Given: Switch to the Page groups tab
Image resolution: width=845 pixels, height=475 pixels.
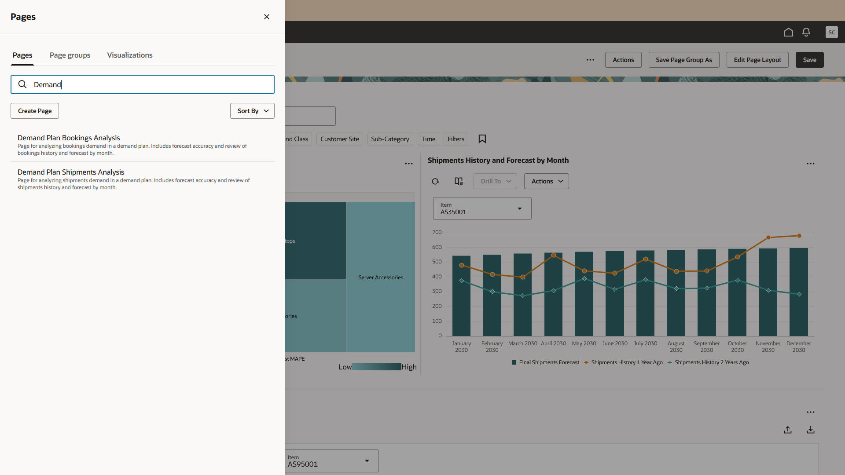Looking at the screenshot, I should click(x=70, y=55).
